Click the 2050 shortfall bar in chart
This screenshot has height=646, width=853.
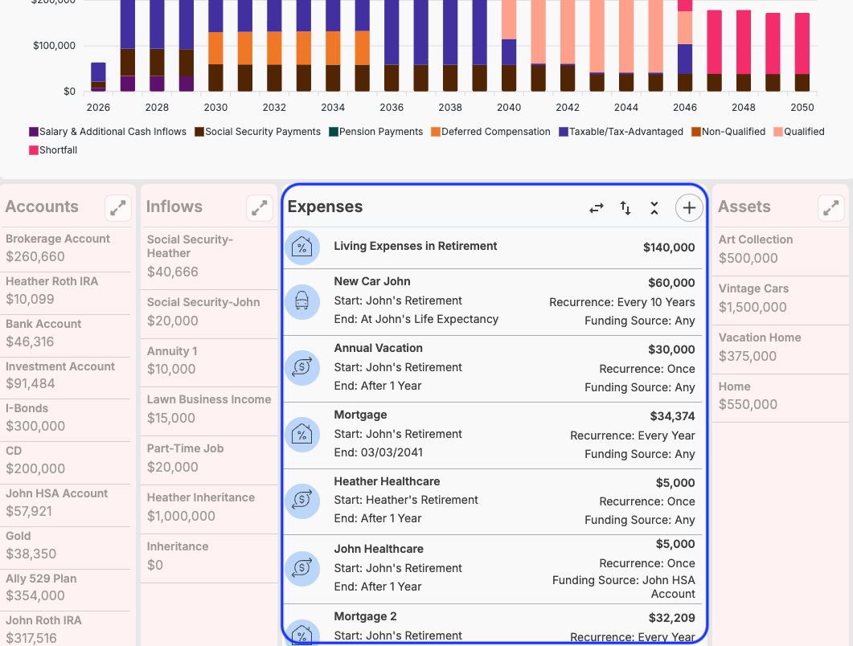coord(802,43)
